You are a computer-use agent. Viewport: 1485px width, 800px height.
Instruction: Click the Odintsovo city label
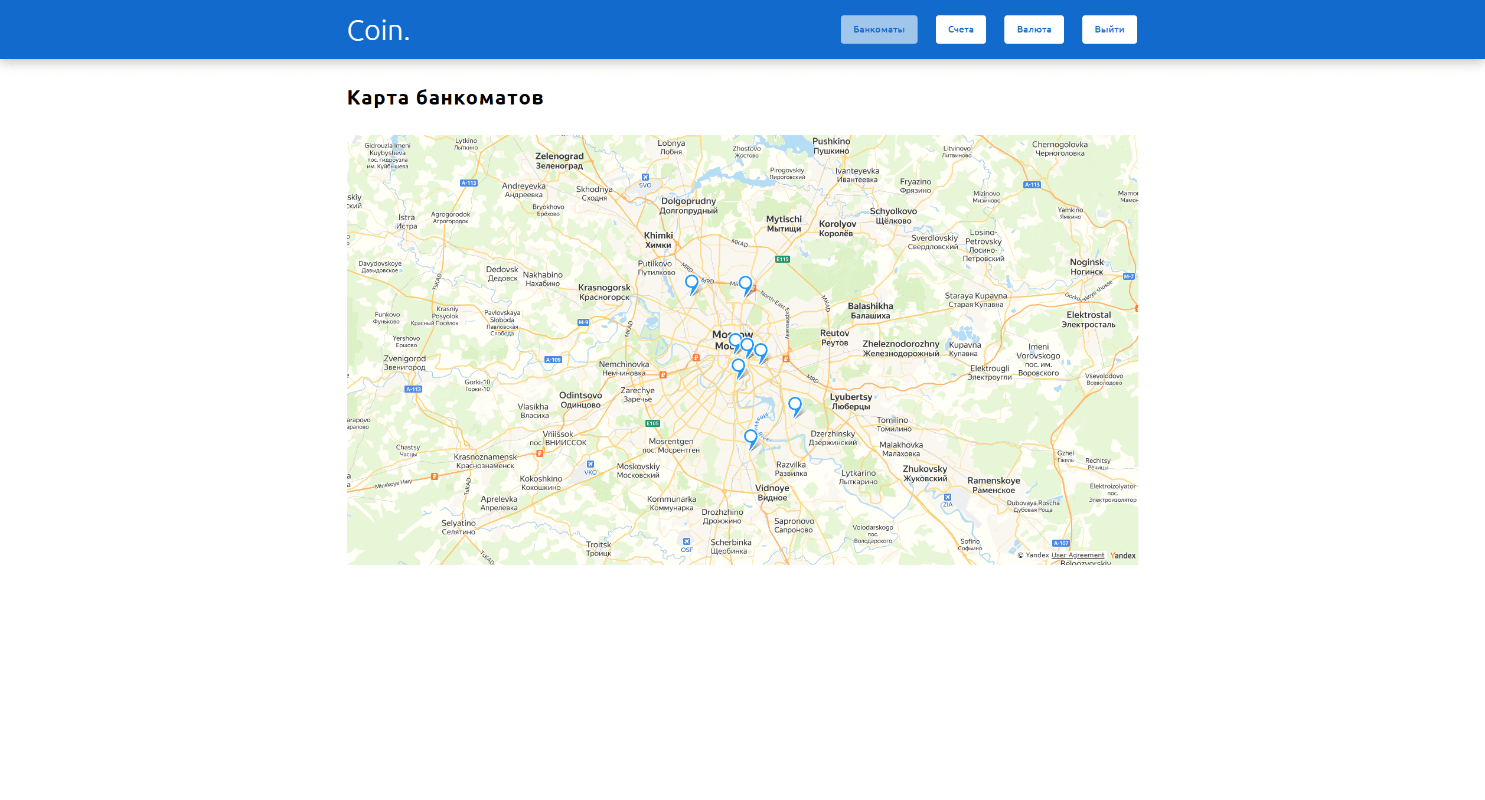tap(580, 400)
